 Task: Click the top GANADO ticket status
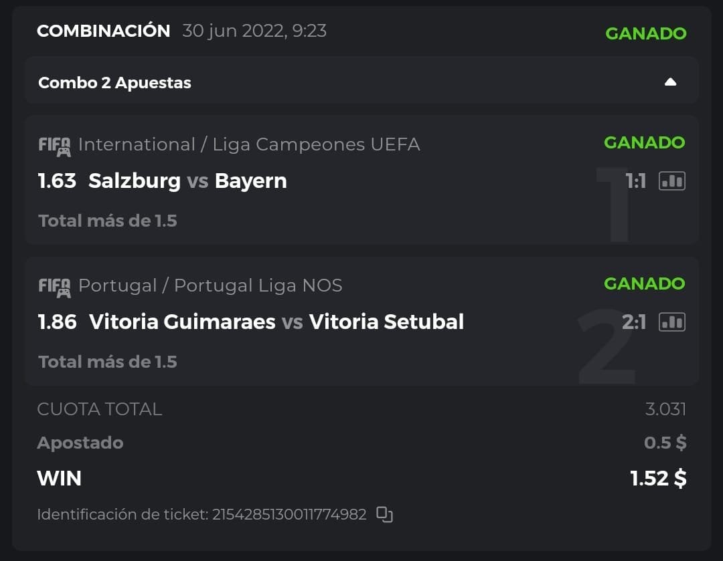(645, 33)
